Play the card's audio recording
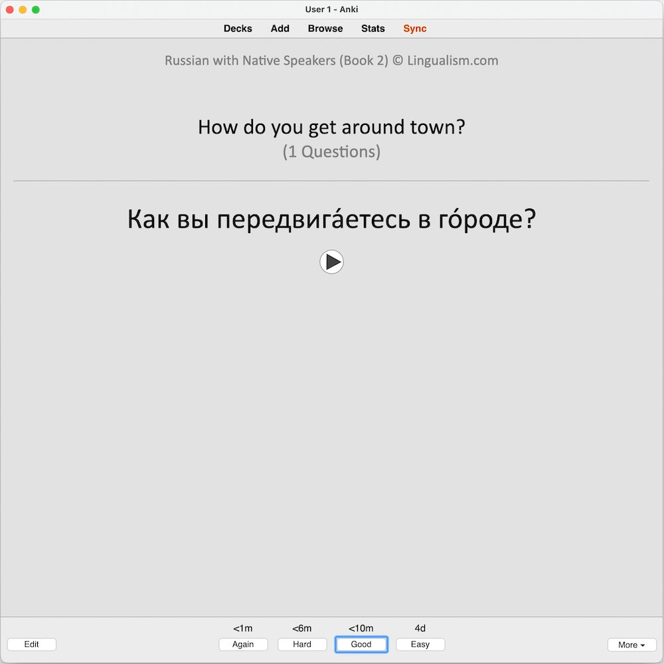The width and height of the screenshot is (664, 664). 331,262
